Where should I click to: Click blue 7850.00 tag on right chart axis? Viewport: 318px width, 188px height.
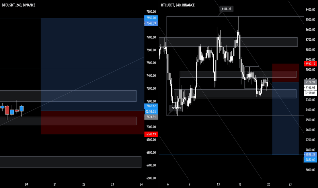[310, 160]
